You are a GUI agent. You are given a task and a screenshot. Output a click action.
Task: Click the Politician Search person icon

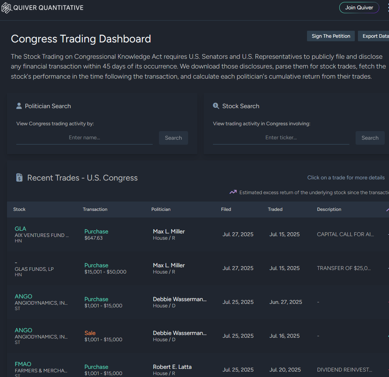[x=19, y=106]
